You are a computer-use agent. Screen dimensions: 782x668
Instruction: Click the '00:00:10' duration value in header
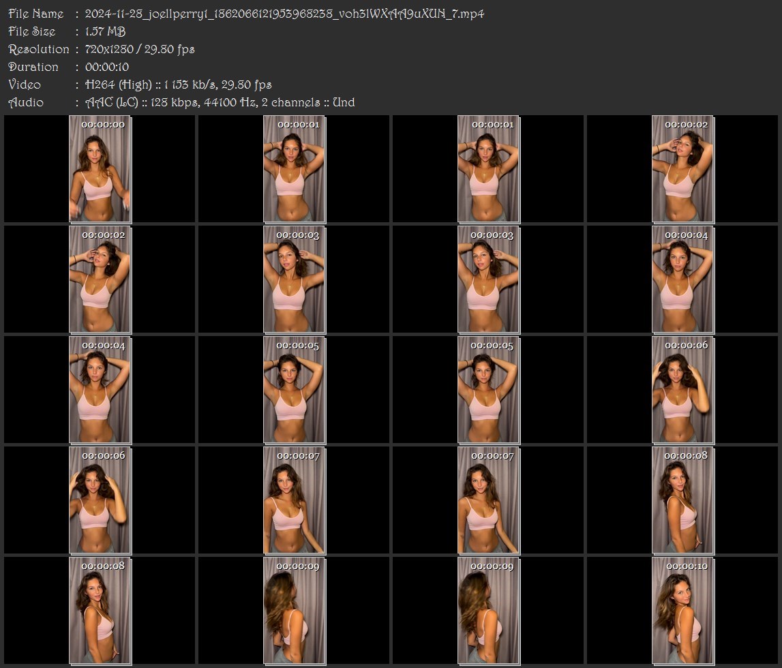(x=107, y=67)
